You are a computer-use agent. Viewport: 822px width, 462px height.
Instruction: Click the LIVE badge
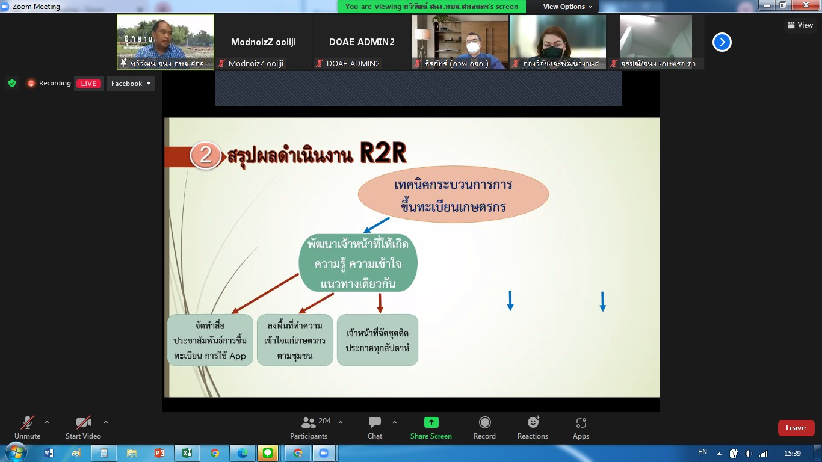[x=88, y=84]
